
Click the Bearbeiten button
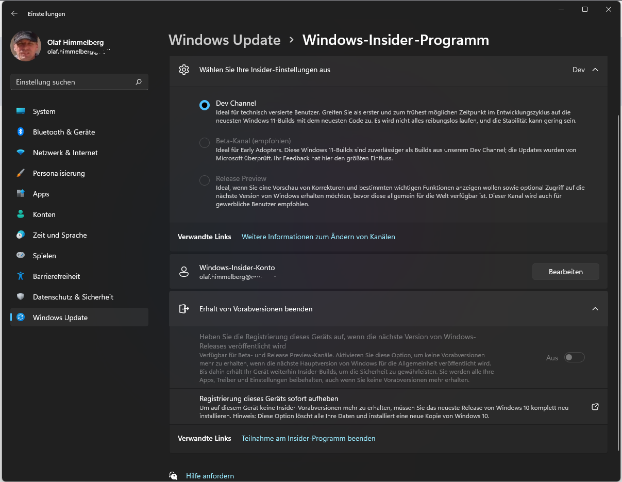[x=565, y=272]
